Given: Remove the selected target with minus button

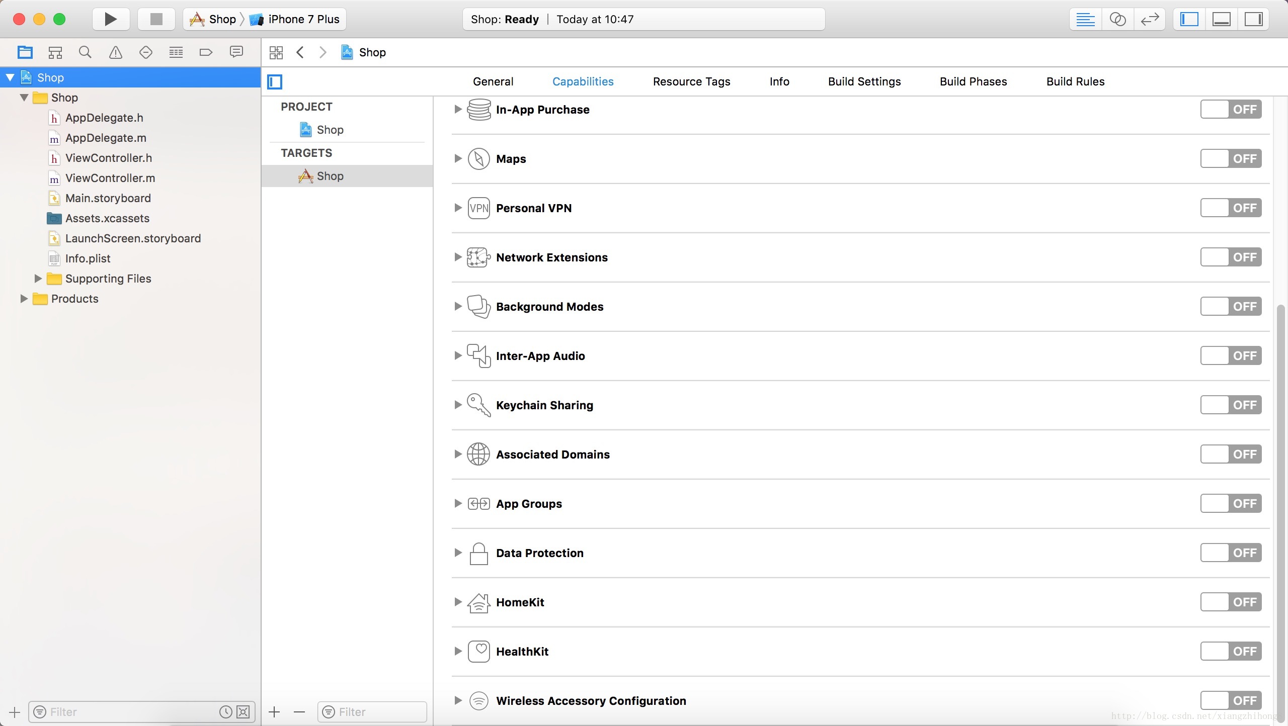Looking at the screenshot, I should click(x=299, y=712).
